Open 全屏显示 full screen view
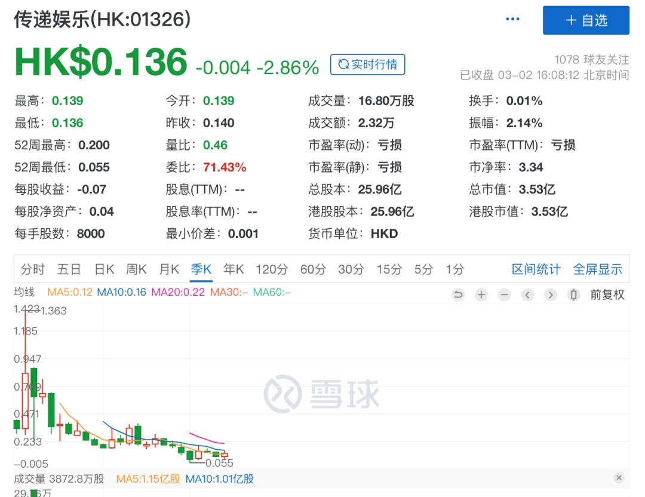 (x=597, y=269)
